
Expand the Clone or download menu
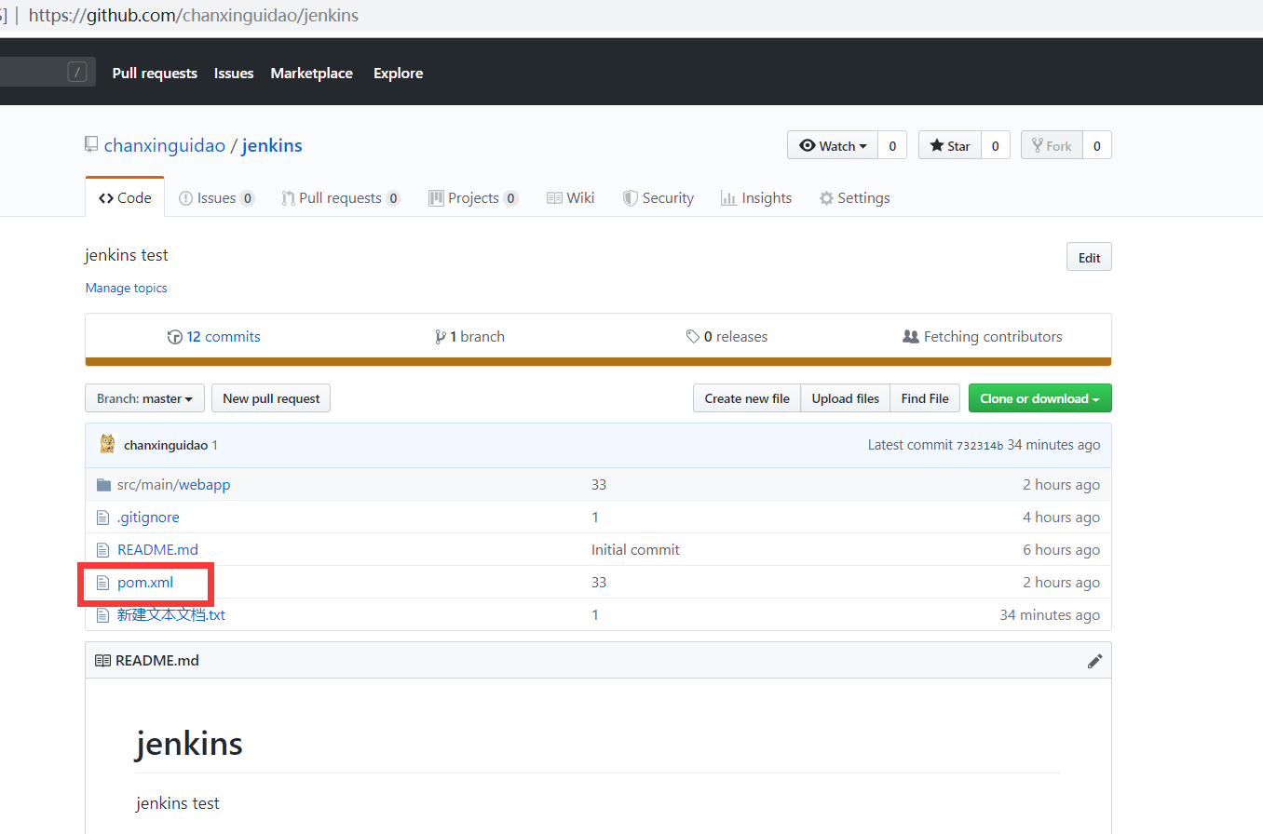(x=1039, y=398)
